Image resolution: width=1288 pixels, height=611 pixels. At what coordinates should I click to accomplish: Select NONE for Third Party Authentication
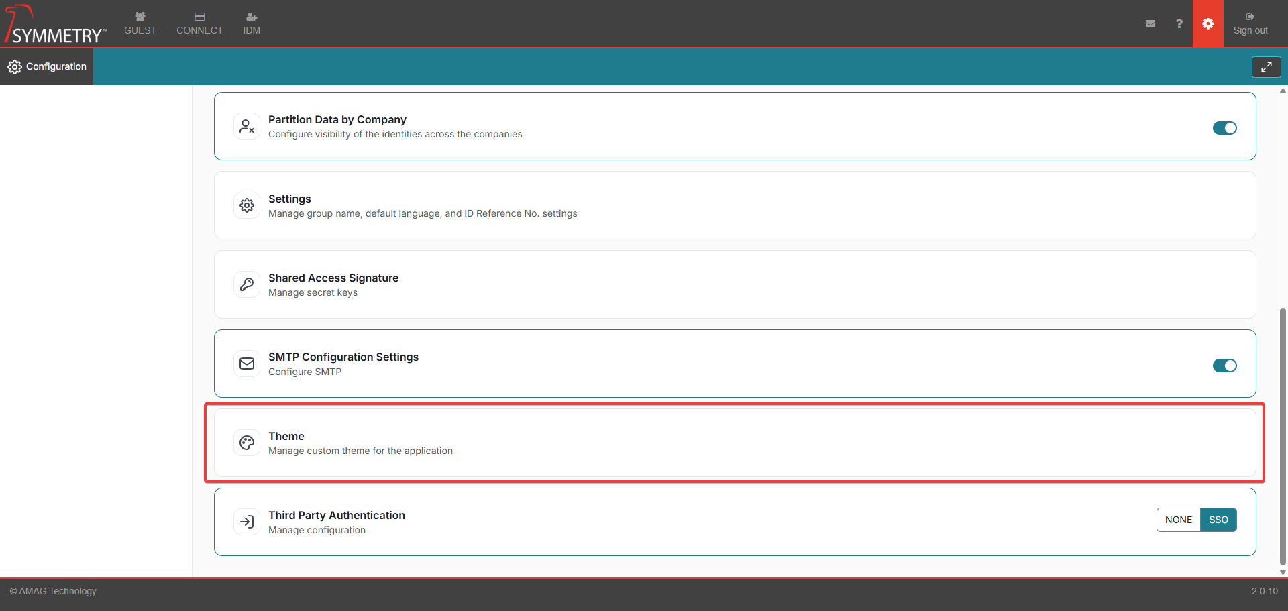1178,520
